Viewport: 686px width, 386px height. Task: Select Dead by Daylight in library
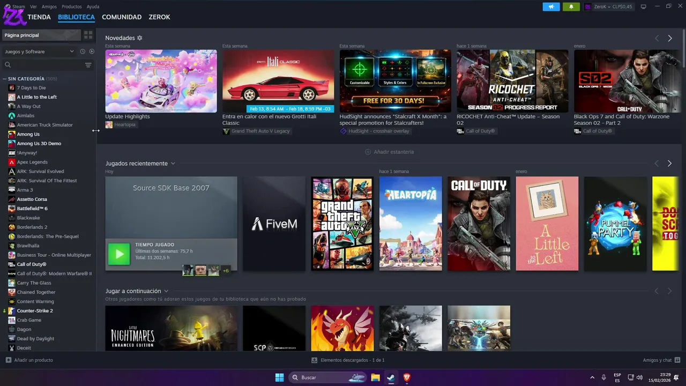point(35,339)
